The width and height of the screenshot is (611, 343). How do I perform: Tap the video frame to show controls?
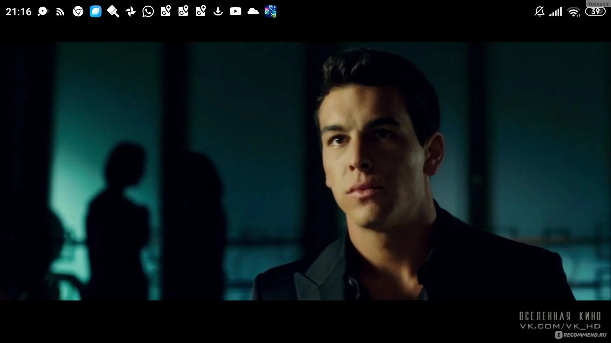(305, 171)
